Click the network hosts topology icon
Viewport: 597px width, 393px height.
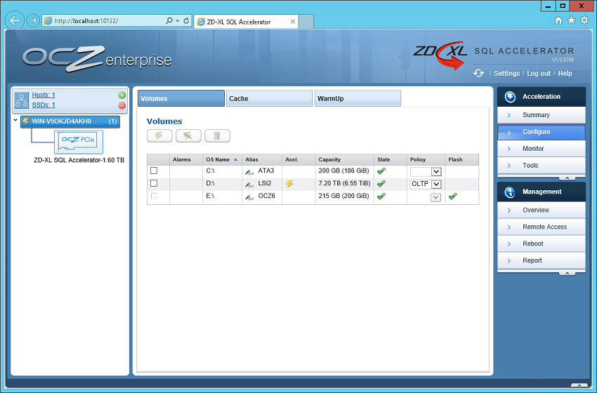click(x=21, y=100)
